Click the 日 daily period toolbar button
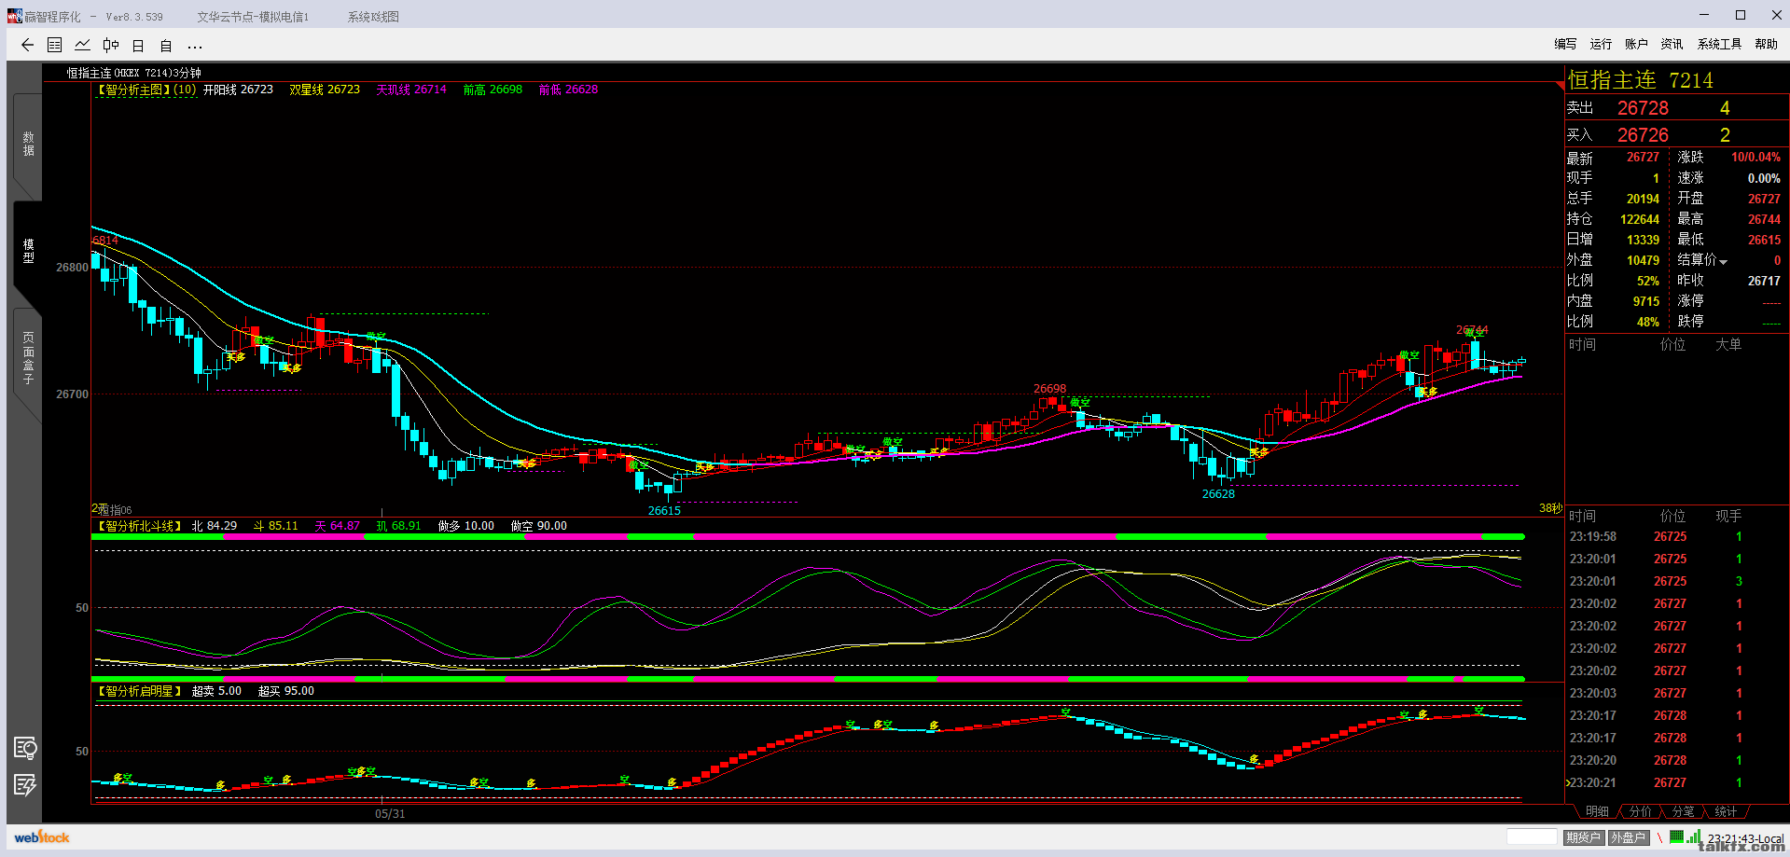Screen dimensions: 1790x857 pyautogui.click(x=138, y=46)
